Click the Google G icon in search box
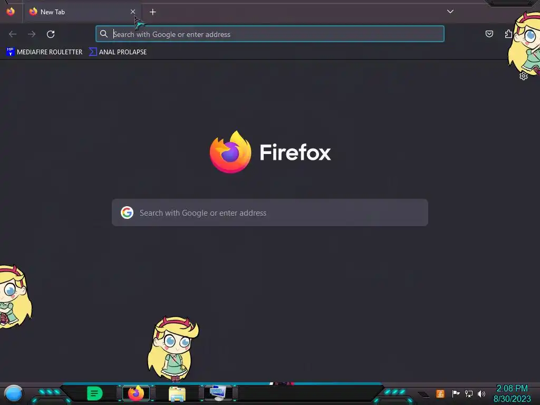Image resolution: width=540 pixels, height=405 pixels. tap(127, 213)
